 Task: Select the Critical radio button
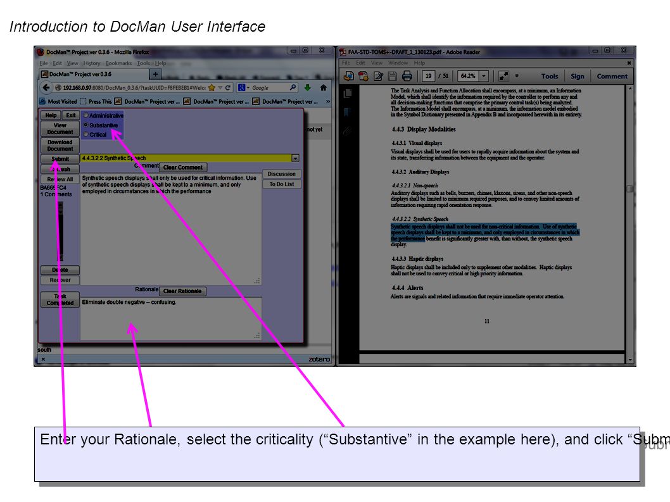86,134
